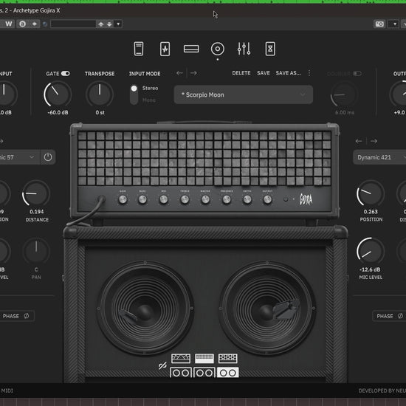The image size is (406, 406).
Task: Open the preset list arrow in plugin header
Action: [x=118, y=24]
